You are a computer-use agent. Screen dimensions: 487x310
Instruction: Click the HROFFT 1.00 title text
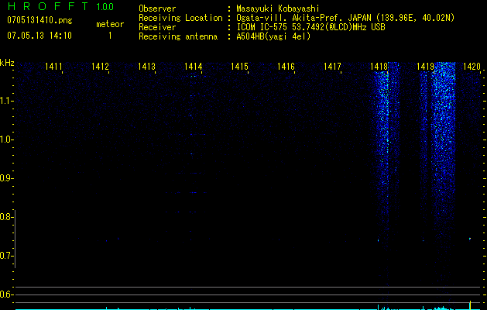60,6
